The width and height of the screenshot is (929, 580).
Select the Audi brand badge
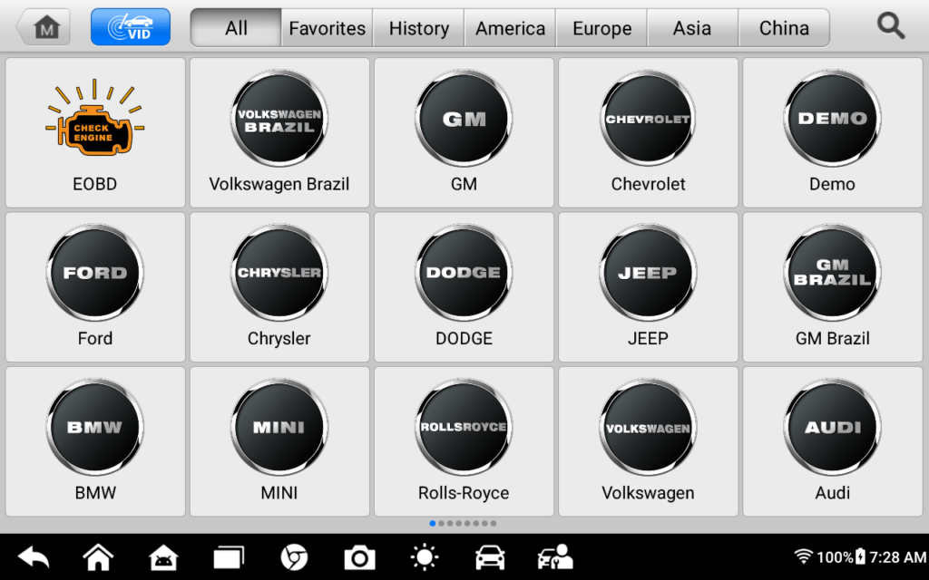point(832,428)
